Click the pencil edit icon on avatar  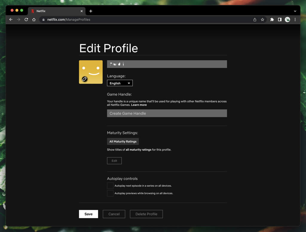(85, 79)
